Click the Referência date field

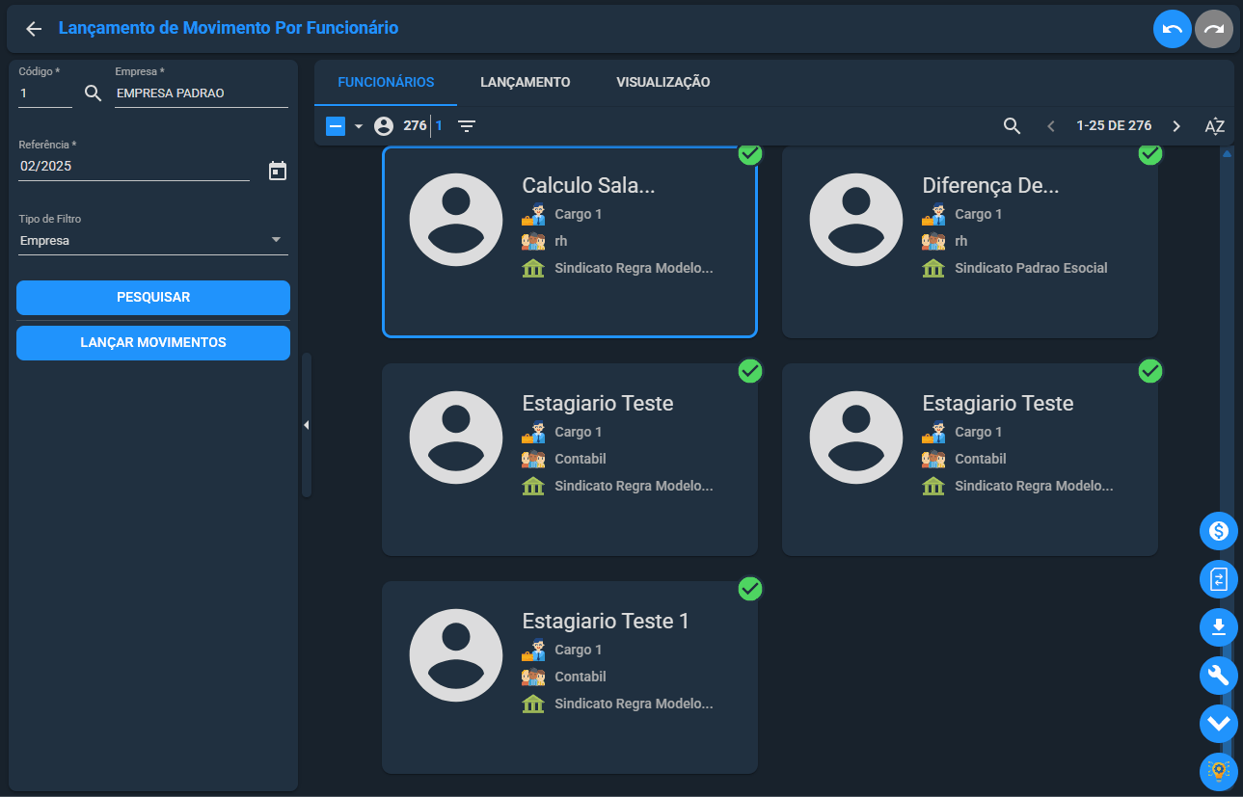134,167
